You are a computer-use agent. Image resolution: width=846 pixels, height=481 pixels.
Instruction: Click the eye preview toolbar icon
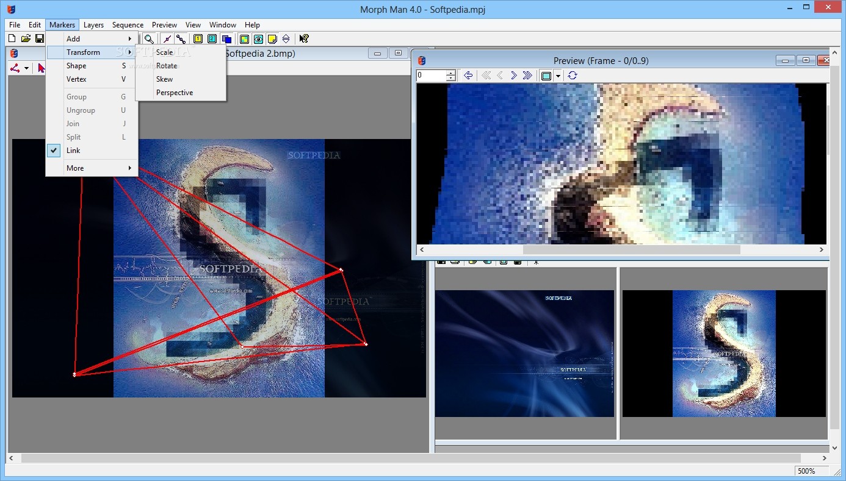[258, 39]
